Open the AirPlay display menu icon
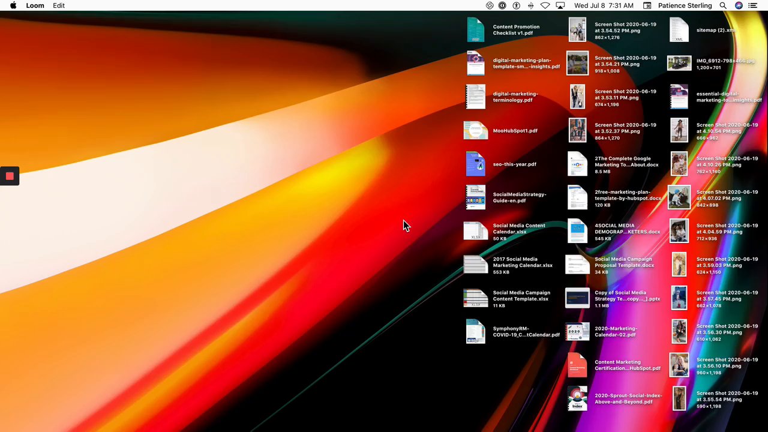 (560, 5)
